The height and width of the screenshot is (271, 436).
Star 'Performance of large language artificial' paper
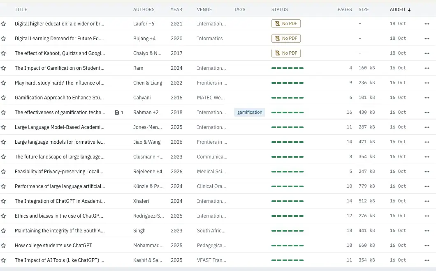click(x=3, y=186)
